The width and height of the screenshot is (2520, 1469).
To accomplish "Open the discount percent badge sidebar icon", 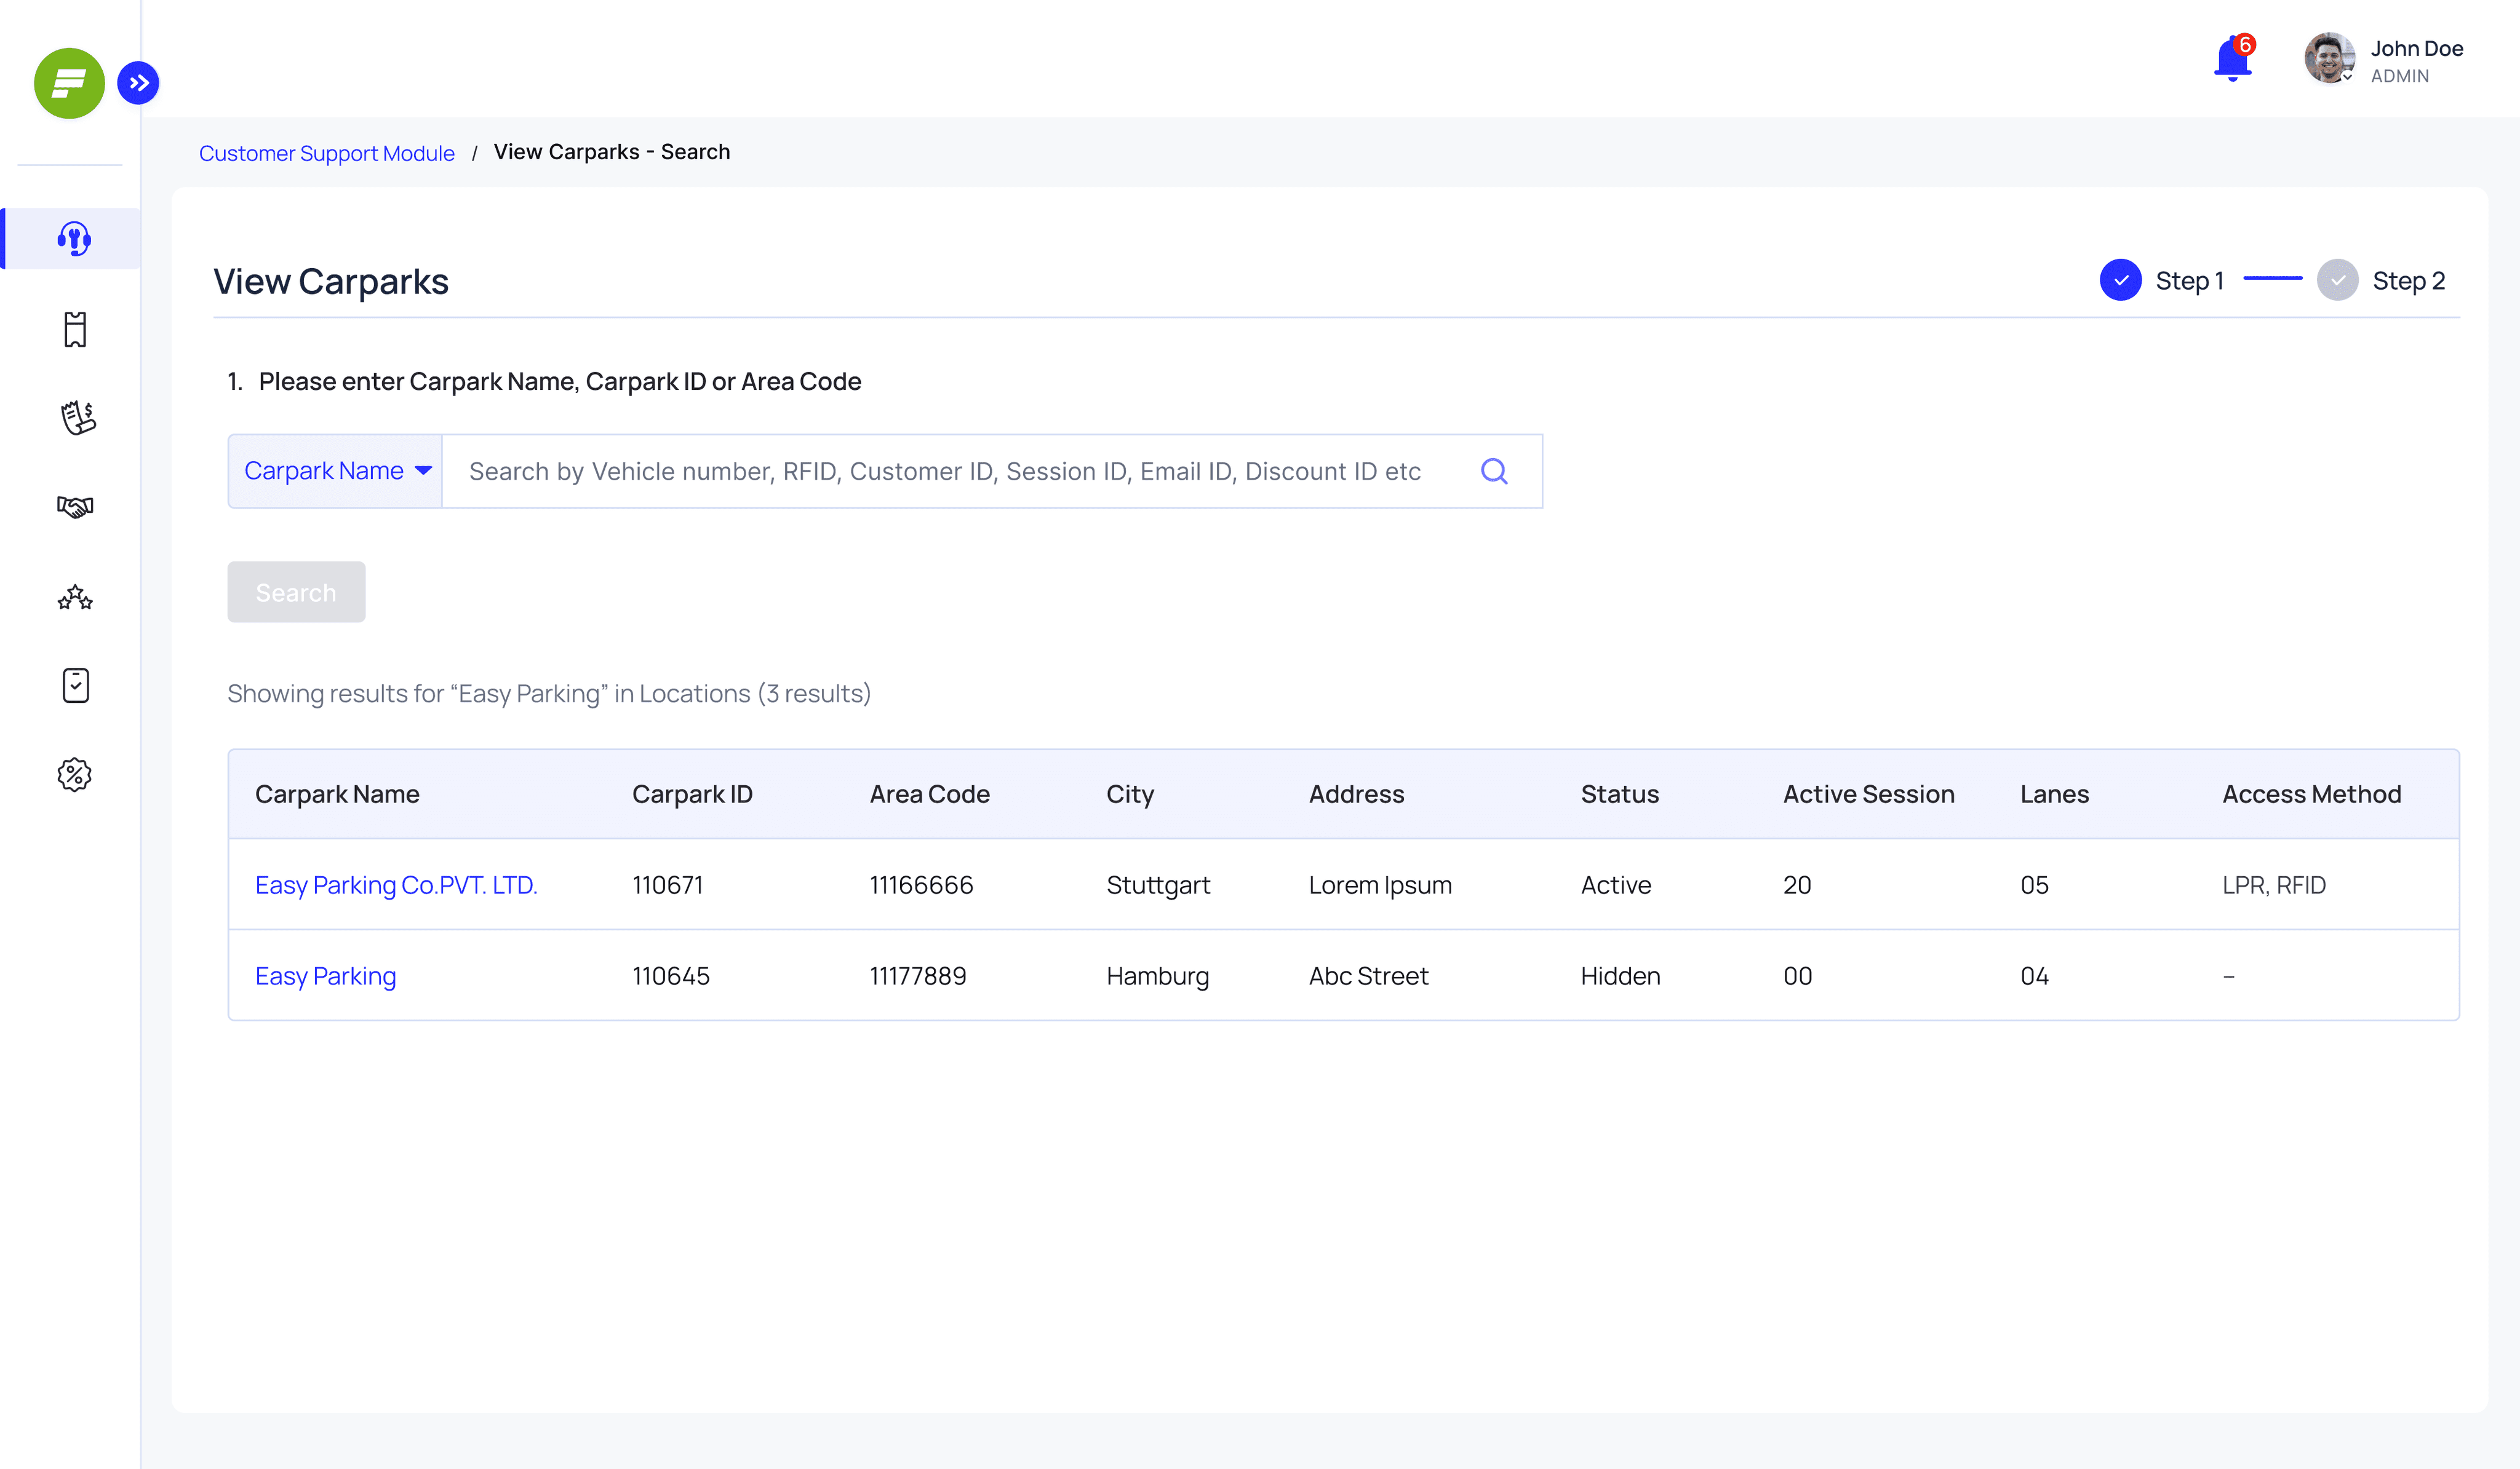I will click(x=75, y=775).
